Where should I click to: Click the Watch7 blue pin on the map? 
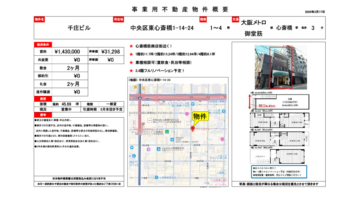(172, 139)
